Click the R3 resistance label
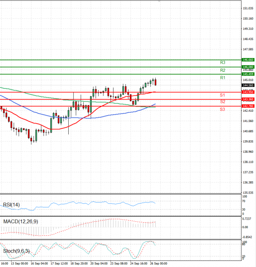Image resolution: width=256 pixels, height=267 pixels. click(222, 63)
